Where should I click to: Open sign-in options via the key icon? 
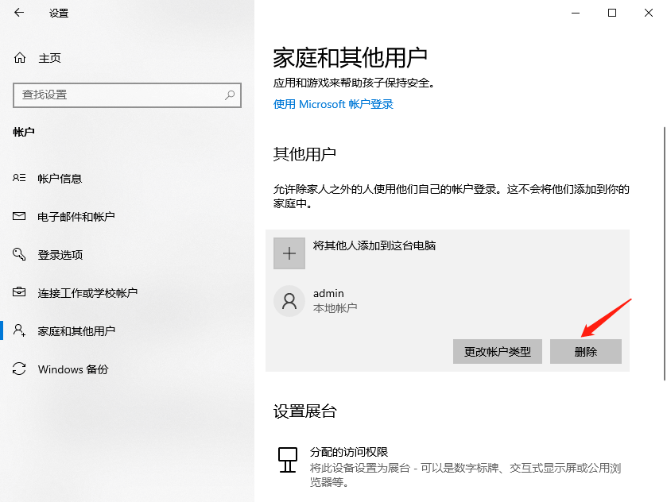coord(17,254)
